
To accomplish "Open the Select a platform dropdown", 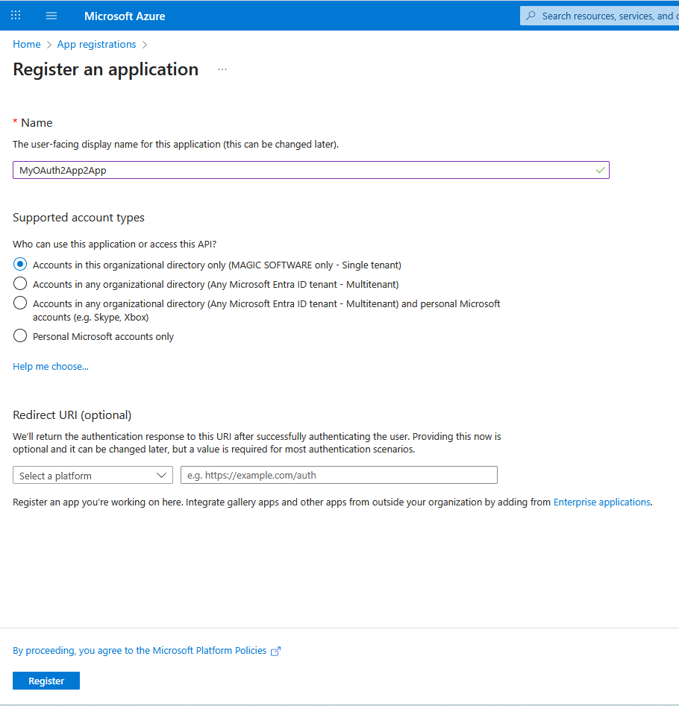I will 93,476.
